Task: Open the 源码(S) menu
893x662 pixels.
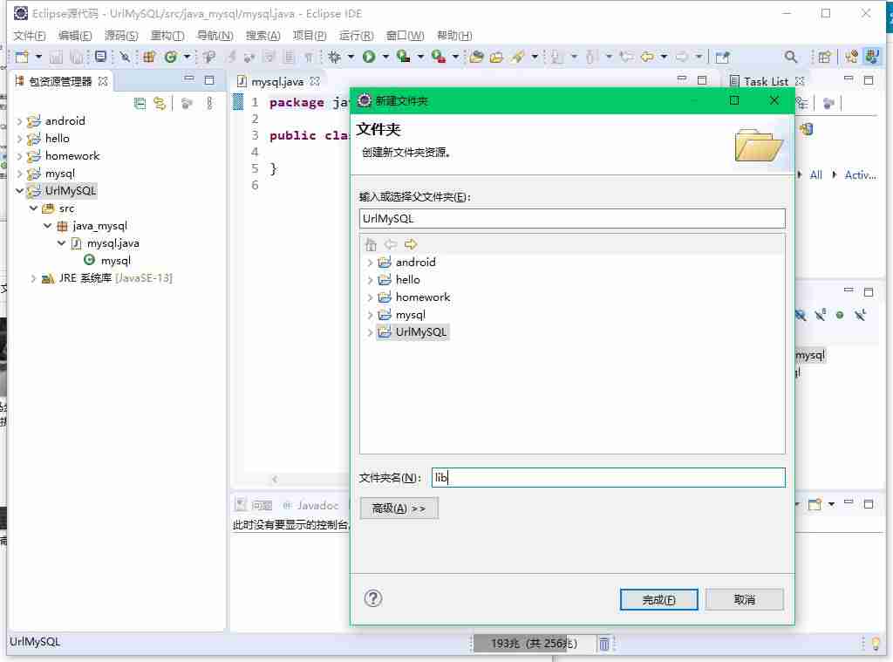Action: [x=120, y=35]
